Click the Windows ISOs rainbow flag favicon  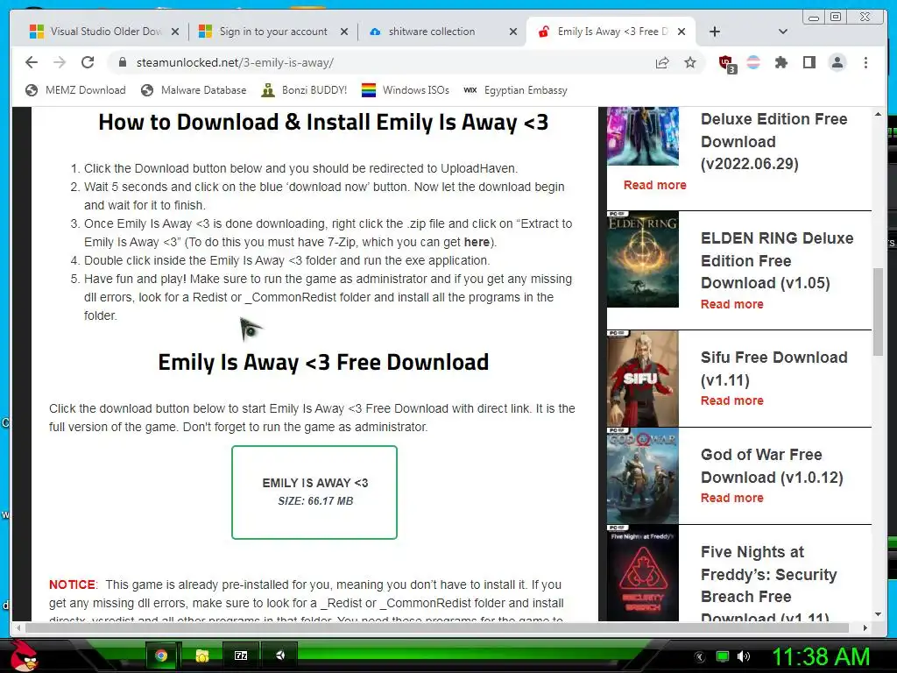pos(369,90)
